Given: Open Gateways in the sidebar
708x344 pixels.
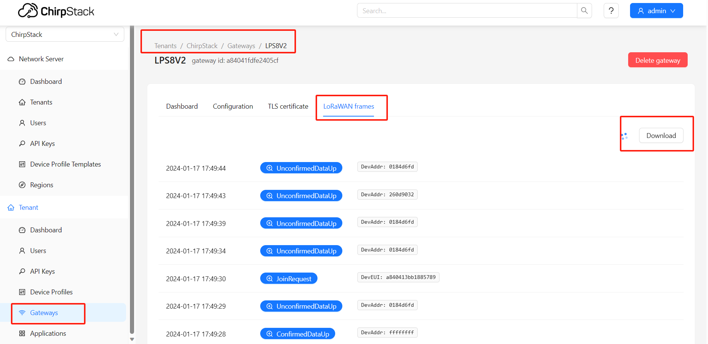Looking at the screenshot, I should [44, 313].
